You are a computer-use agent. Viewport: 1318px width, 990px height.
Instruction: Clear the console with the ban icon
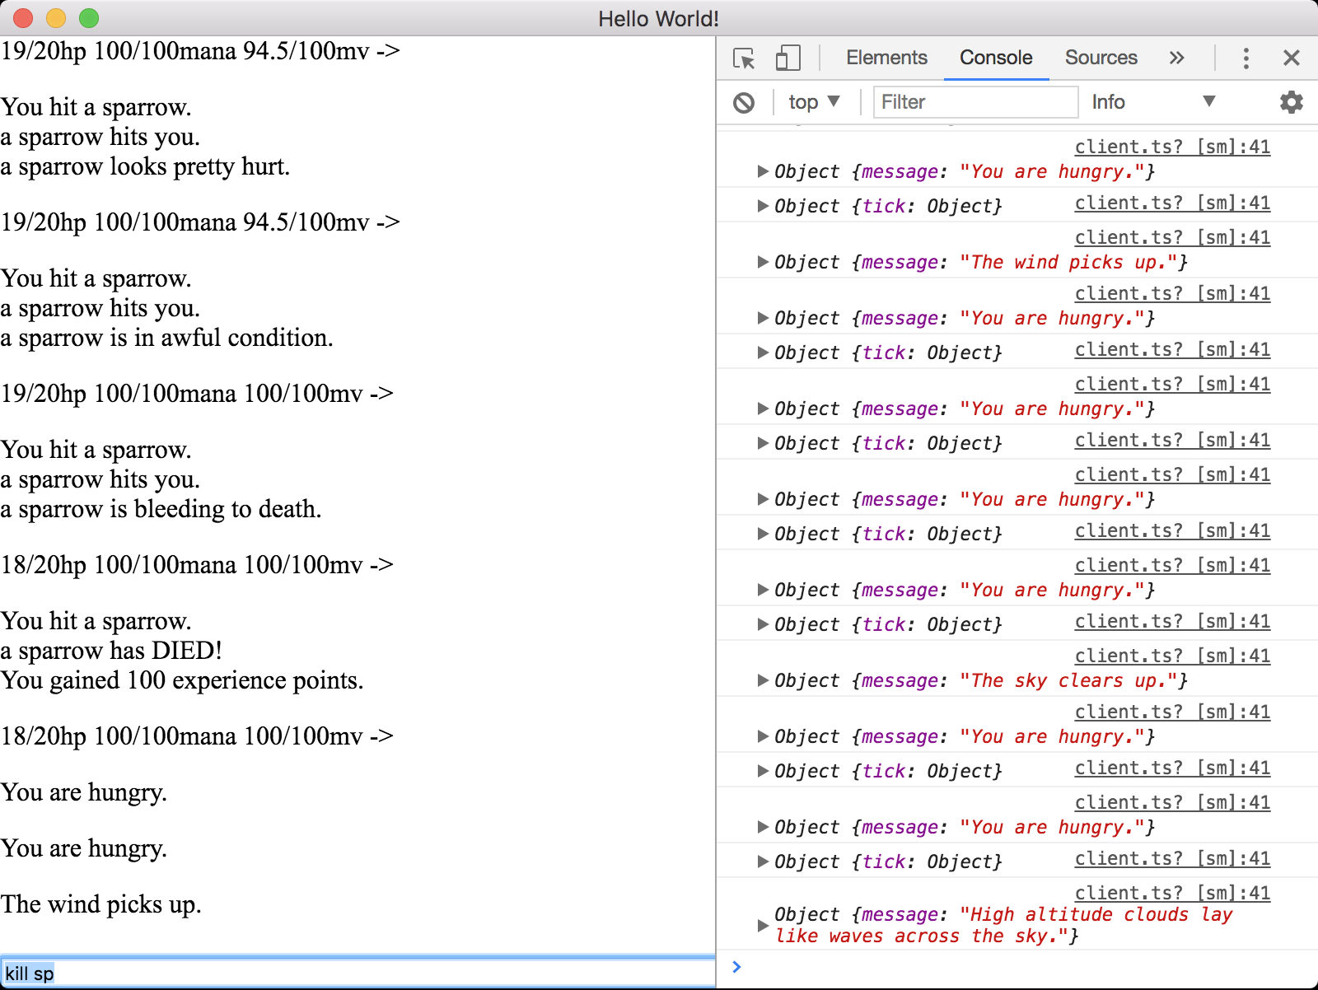[744, 103]
